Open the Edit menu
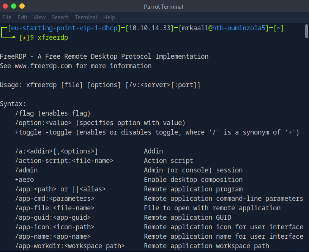 [x=22, y=17]
